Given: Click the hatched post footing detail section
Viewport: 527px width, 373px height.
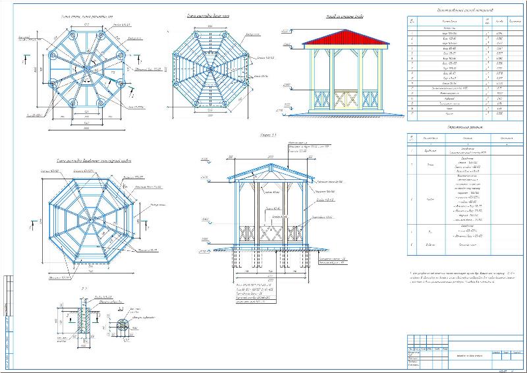Looking at the screenshot, I should point(84,320).
